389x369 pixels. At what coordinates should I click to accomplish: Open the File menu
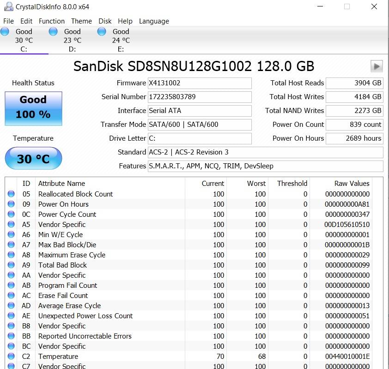click(x=8, y=21)
